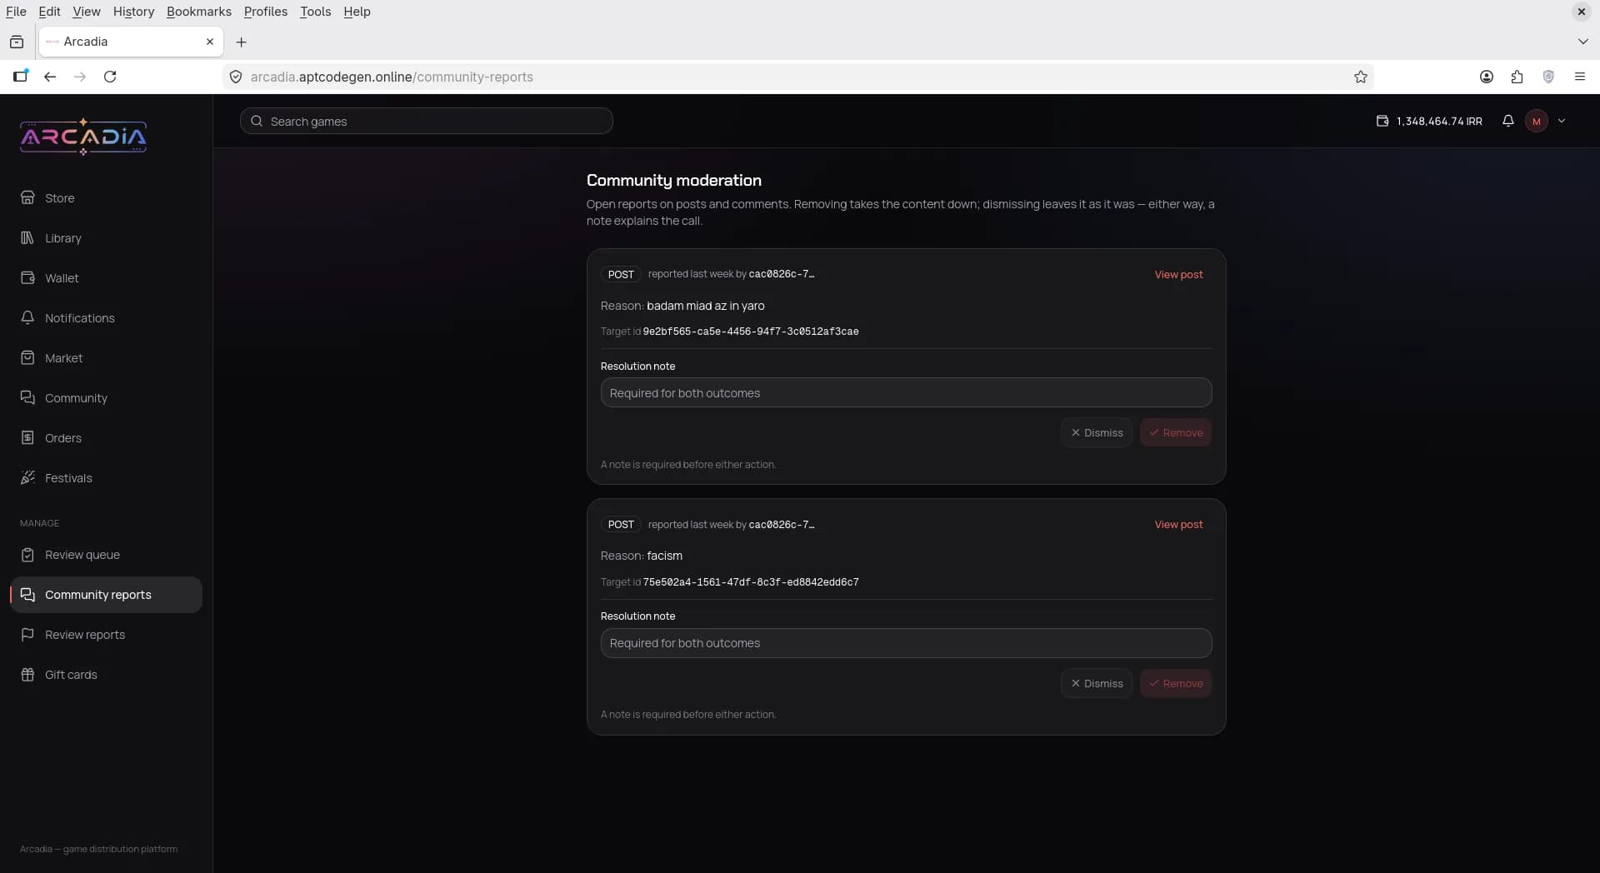
Task: Click the Firefox View icon left of tabs
Action: point(17,42)
